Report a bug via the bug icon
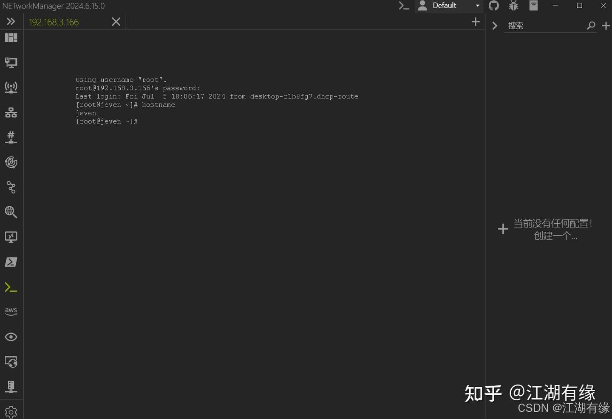 pyautogui.click(x=513, y=6)
